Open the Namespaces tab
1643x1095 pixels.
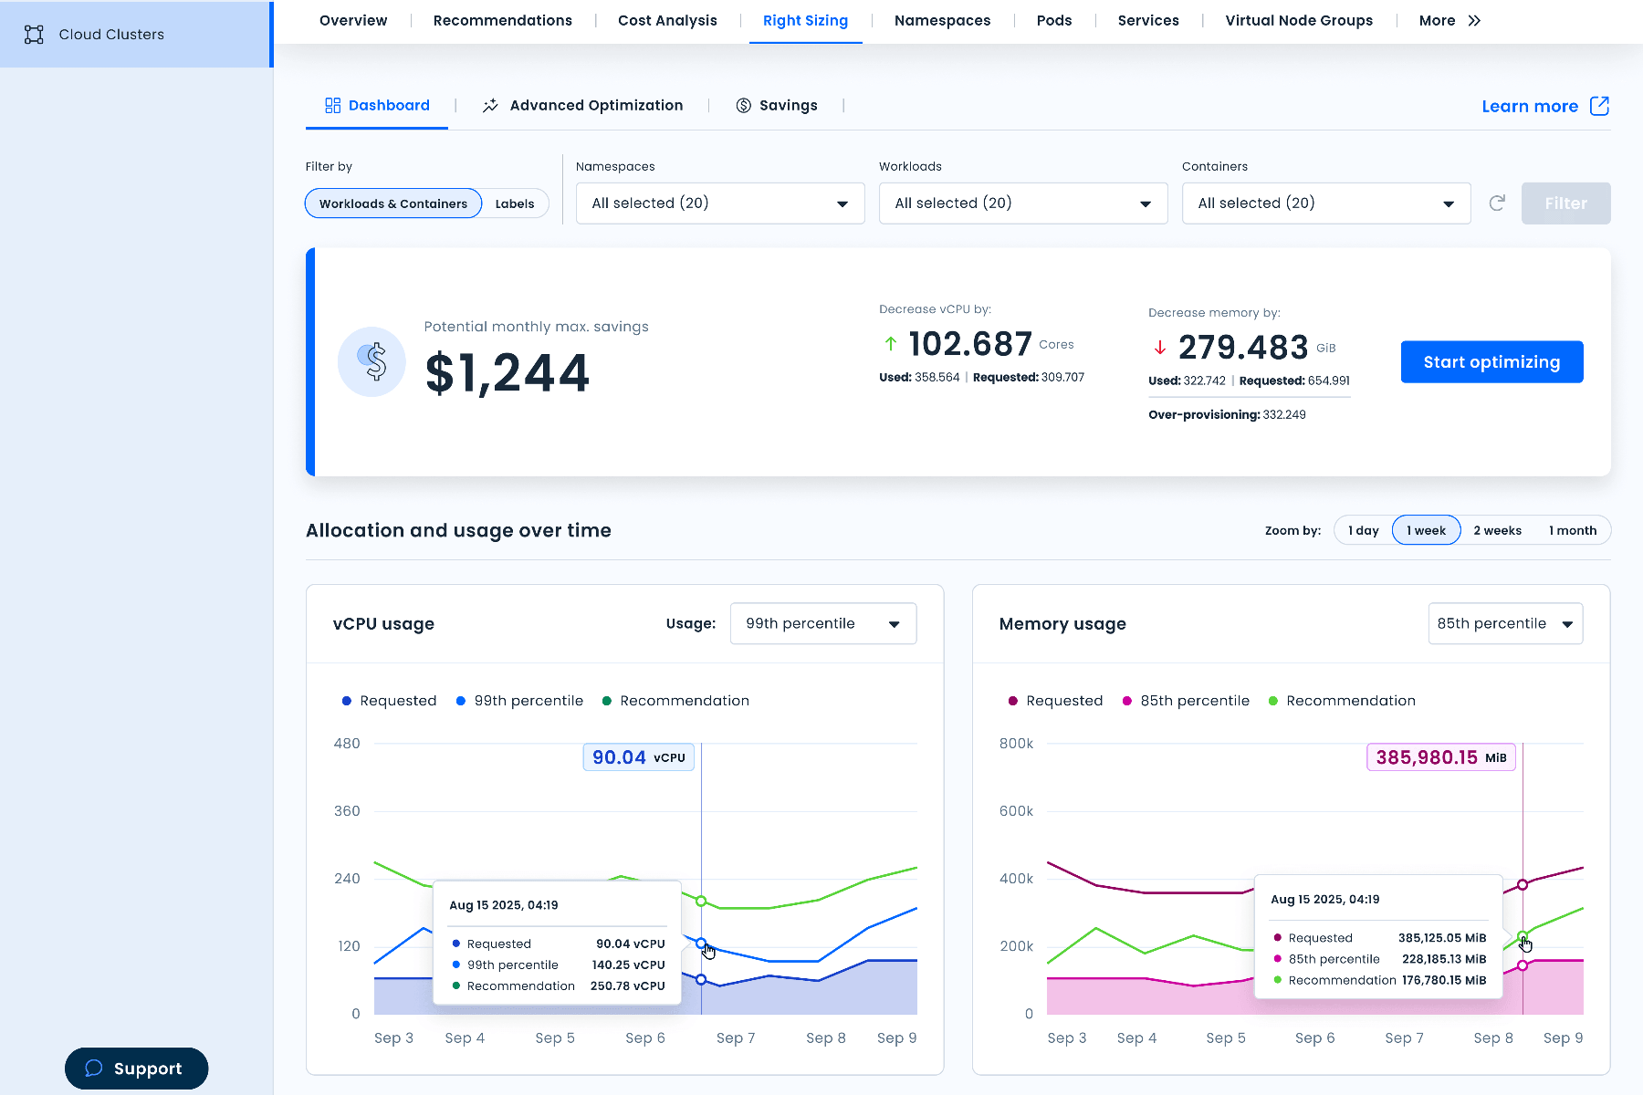coord(942,21)
